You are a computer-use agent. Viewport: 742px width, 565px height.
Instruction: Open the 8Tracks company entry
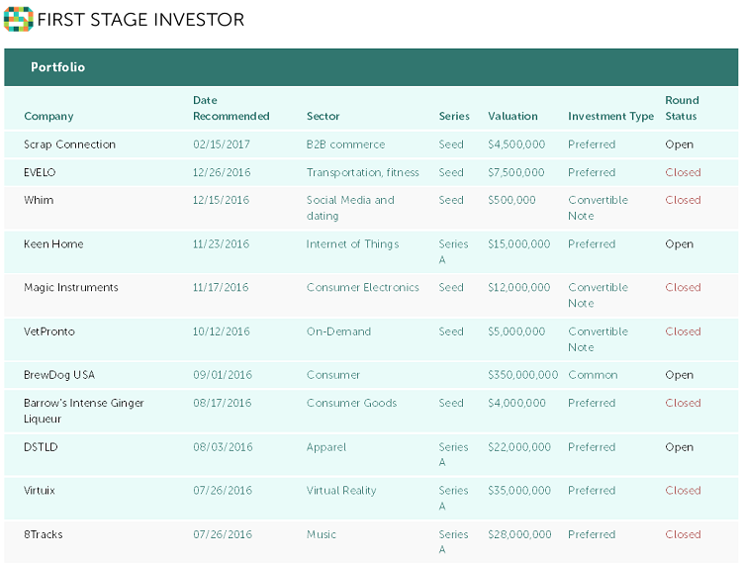coord(44,534)
